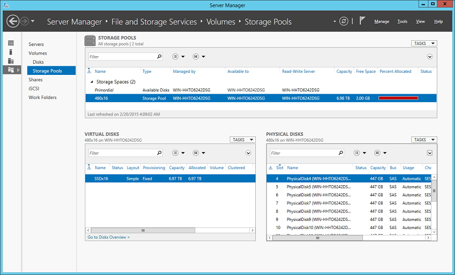Click the Virtual Disks filter search icon

[160, 153]
